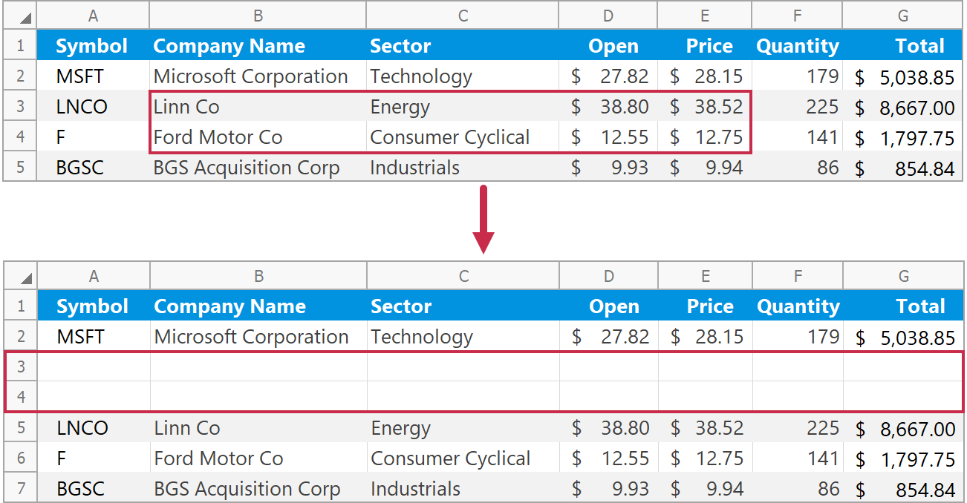
Task: Click empty cell B3 in the lower sheet
Action: 258,366
